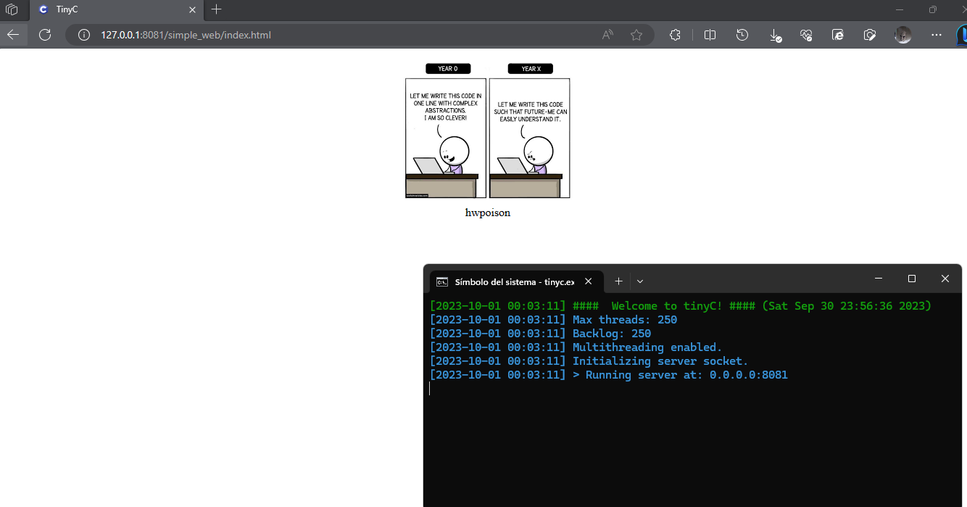This screenshot has width=967, height=507.
Task: Open Browser essentials heart icon
Action: coord(806,35)
